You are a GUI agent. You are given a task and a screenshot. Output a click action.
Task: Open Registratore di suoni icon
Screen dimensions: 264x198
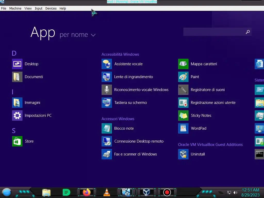183,90
